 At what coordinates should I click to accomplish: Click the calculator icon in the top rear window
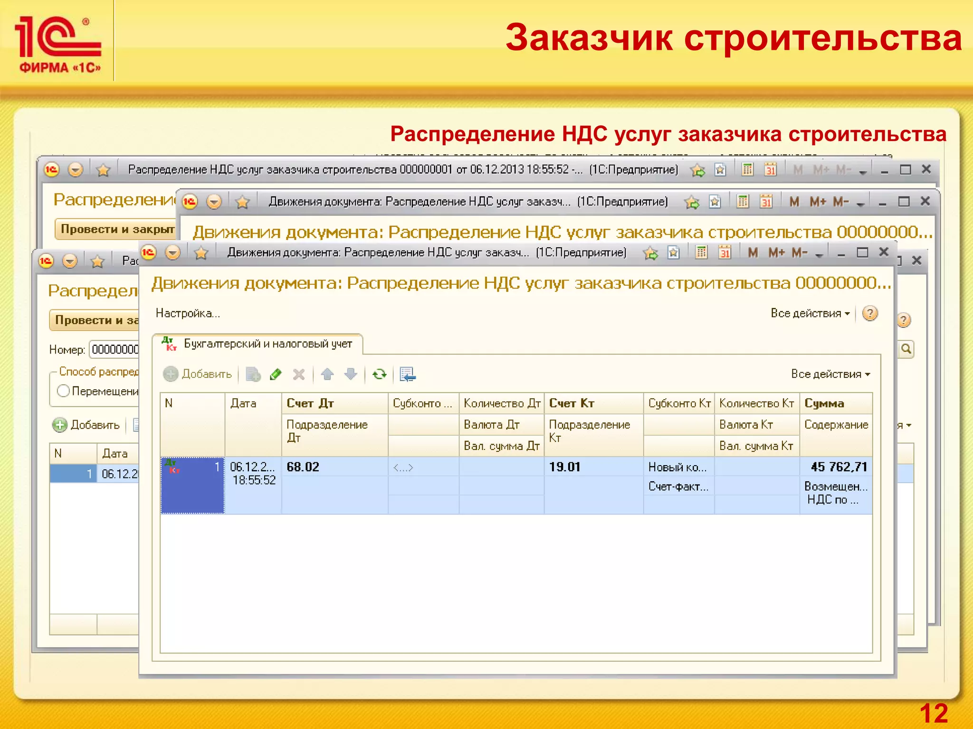click(x=747, y=169)
